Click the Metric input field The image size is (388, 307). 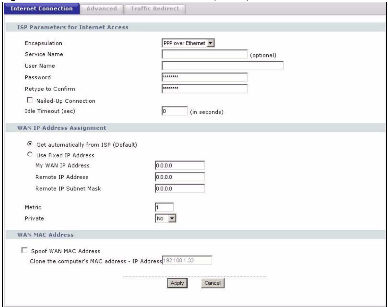164,207
